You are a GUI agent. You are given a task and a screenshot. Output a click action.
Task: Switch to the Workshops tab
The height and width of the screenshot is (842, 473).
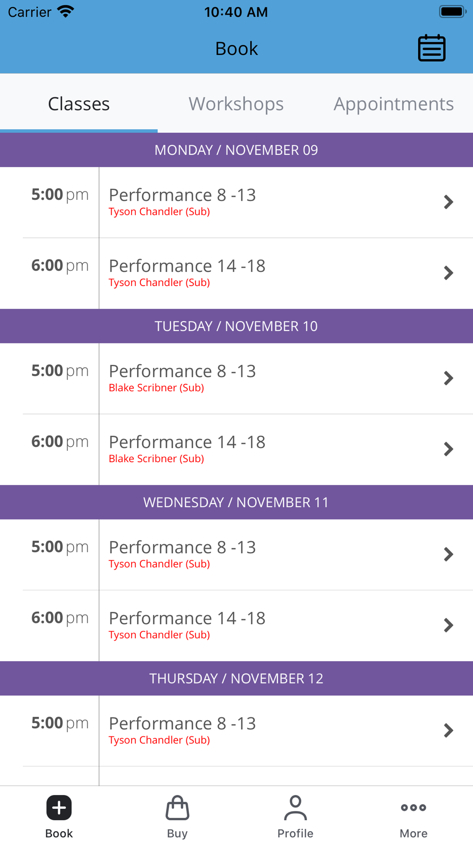[236, 104]
